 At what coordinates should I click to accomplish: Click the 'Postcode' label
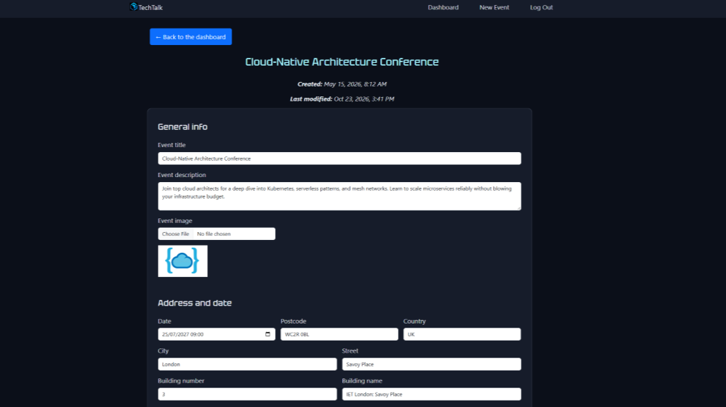(293, 321)
